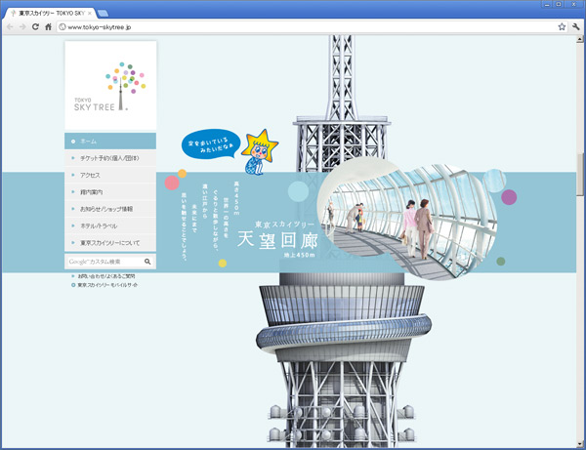Select the 東京スカイツリー browser tab
This screenshot has height=450, width=586.
(51, 13)
